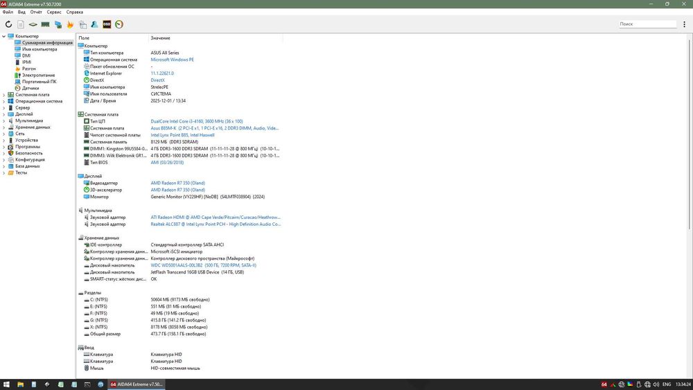
Task: Click the ENG language indicator
Action: 667,384
